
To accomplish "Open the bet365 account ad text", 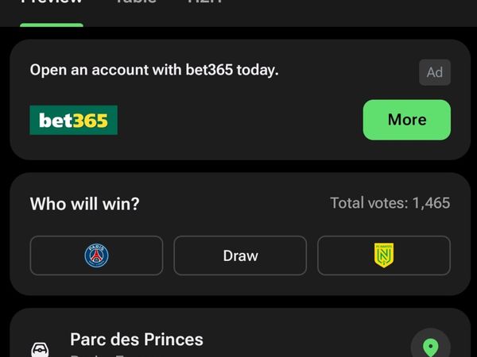I will click(154, 70).
